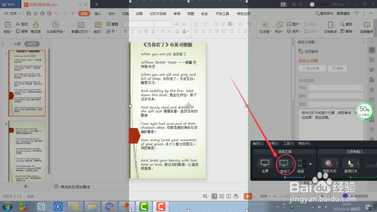Click the aspect ratio lock icon in recorder
The image size is (377, 212).
coord(310,163)
